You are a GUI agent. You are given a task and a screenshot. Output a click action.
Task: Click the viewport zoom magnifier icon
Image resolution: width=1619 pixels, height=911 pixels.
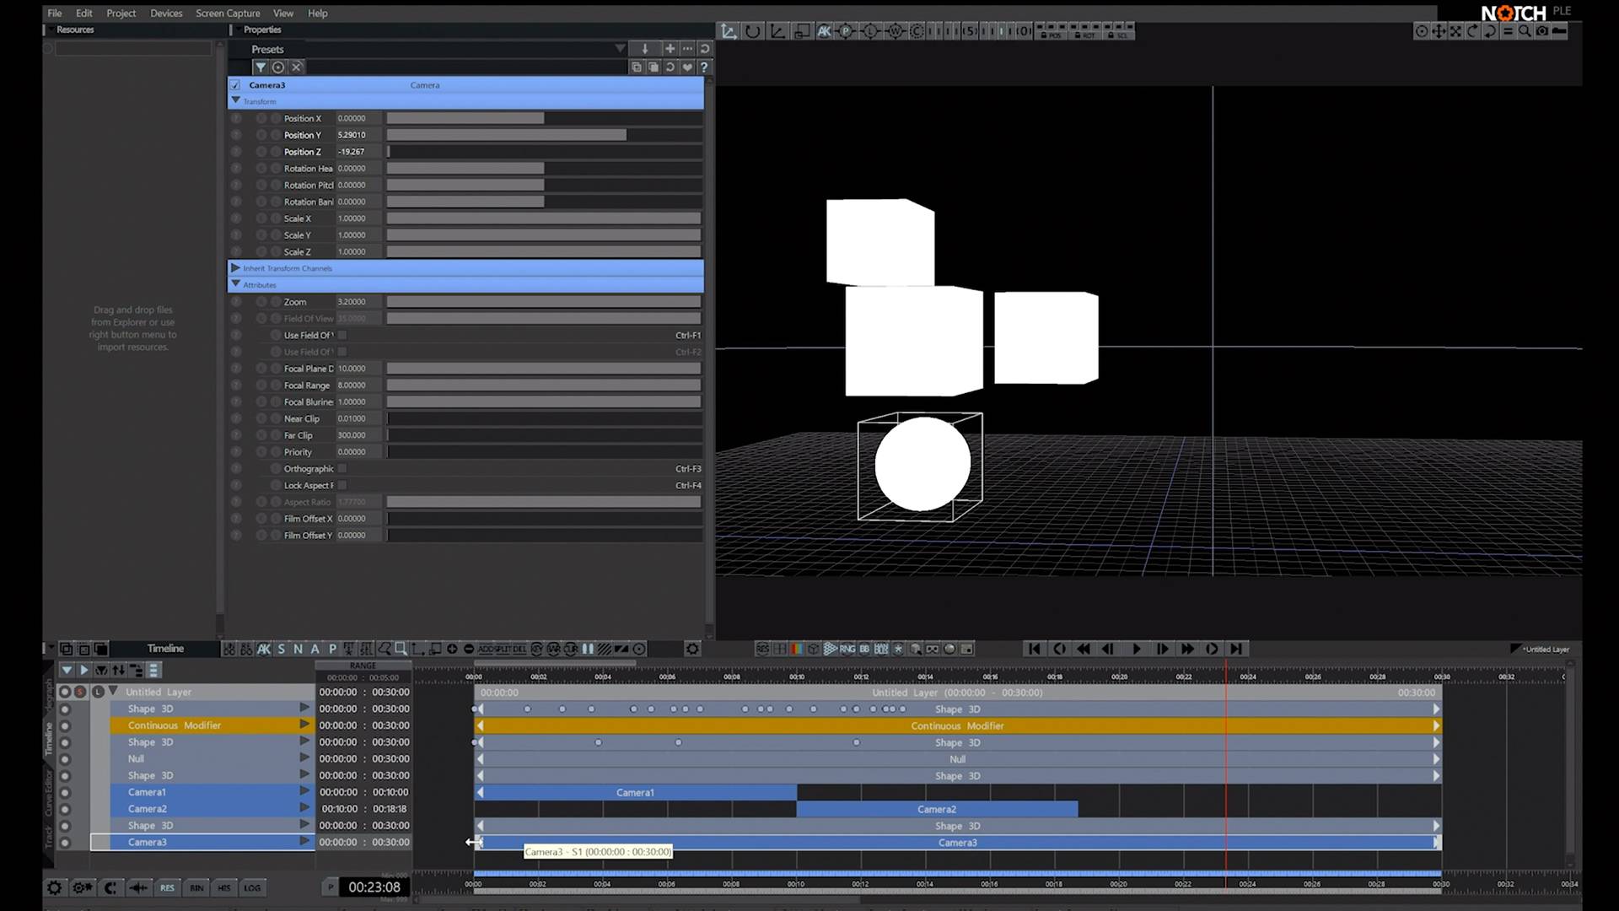point(1525,31)
